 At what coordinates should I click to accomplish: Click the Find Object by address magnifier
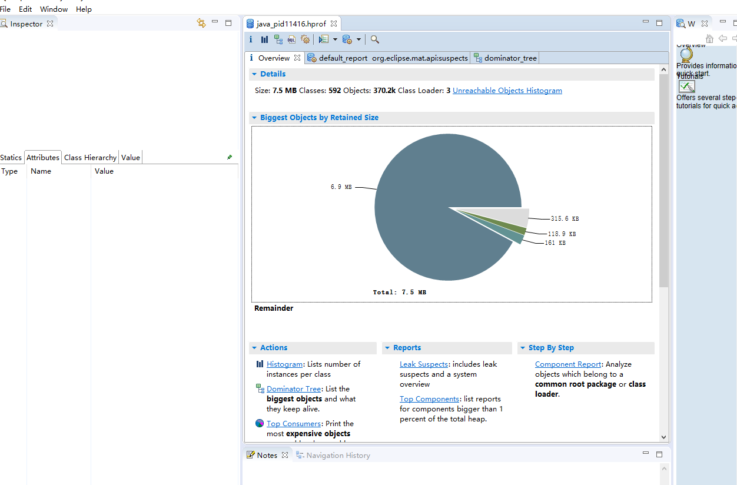[375, 39]
